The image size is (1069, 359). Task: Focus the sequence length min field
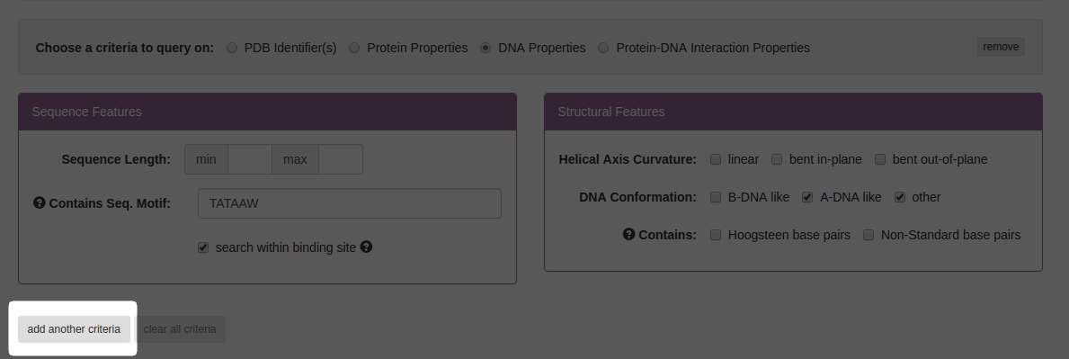click(x=250, y=159)
